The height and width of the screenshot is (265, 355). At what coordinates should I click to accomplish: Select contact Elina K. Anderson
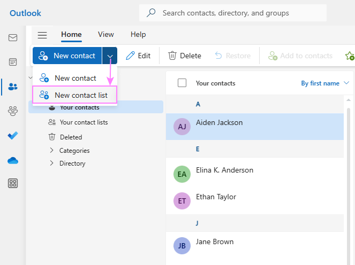(255, 174)
